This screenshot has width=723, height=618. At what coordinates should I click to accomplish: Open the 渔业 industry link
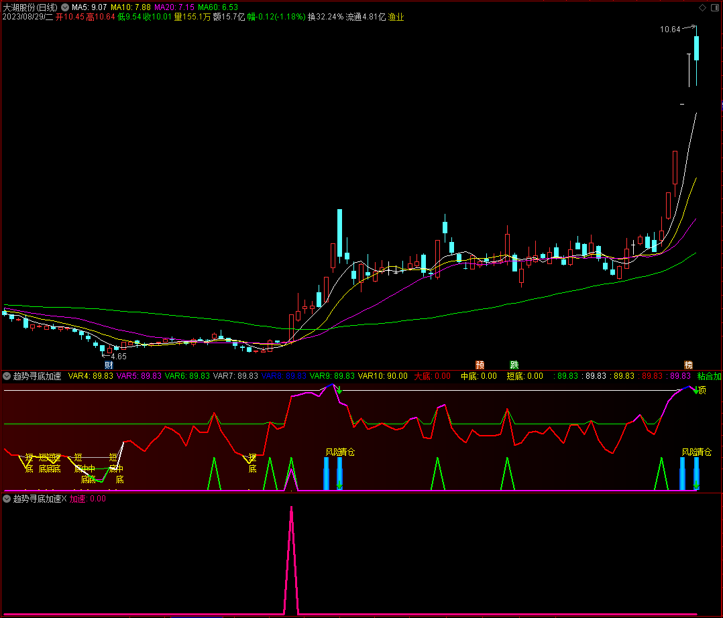point(396,17)
